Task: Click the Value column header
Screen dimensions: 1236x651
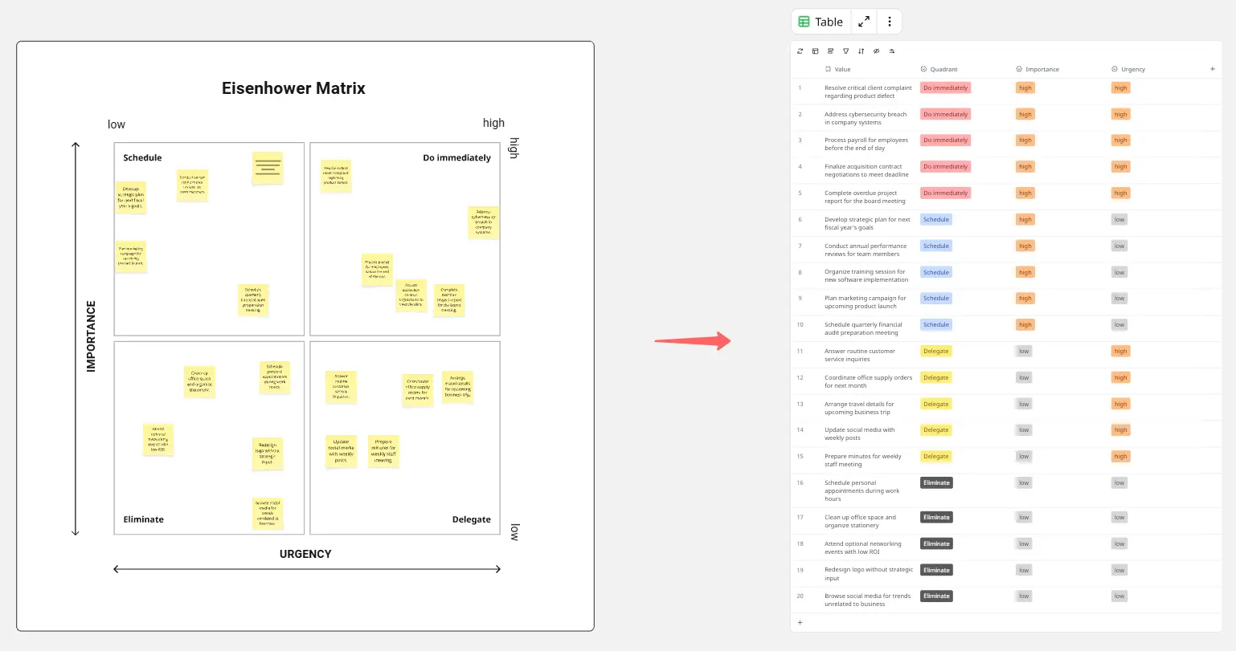Action: (841, 69)
